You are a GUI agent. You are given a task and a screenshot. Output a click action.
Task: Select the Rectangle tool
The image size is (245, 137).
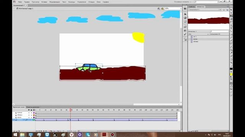click(231, 34)
